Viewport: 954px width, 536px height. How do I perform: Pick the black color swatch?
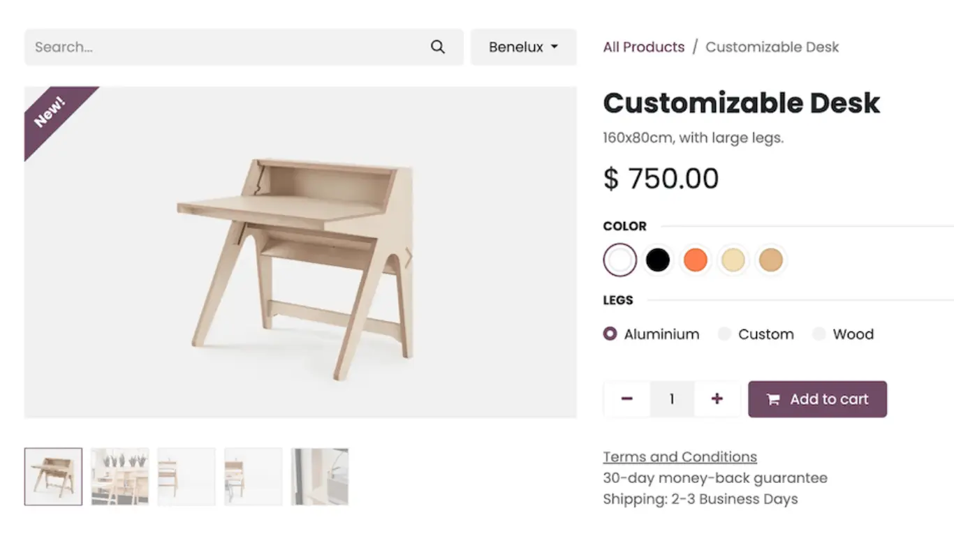click(x=657, y=260)
